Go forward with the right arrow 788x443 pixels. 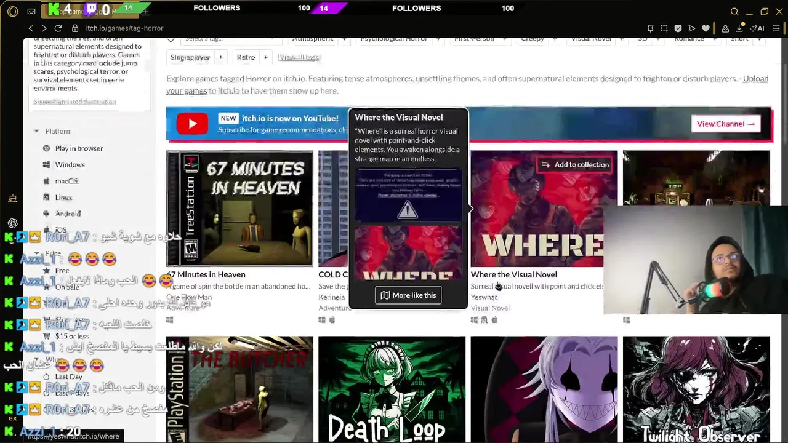(x=44, y=28)
